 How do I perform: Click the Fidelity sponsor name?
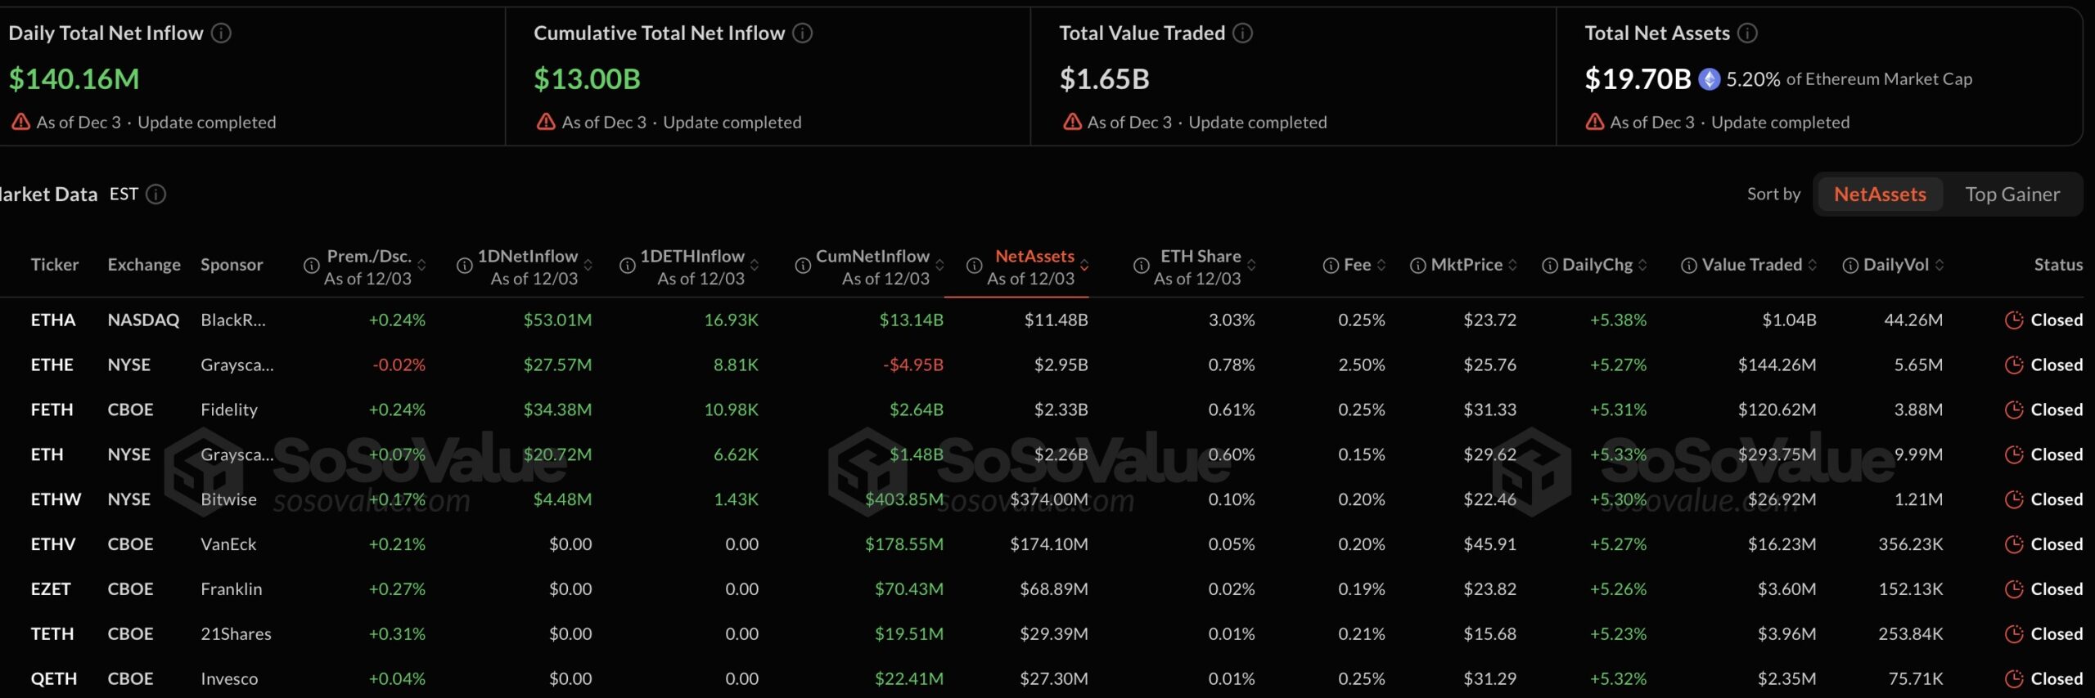(228, 409)
